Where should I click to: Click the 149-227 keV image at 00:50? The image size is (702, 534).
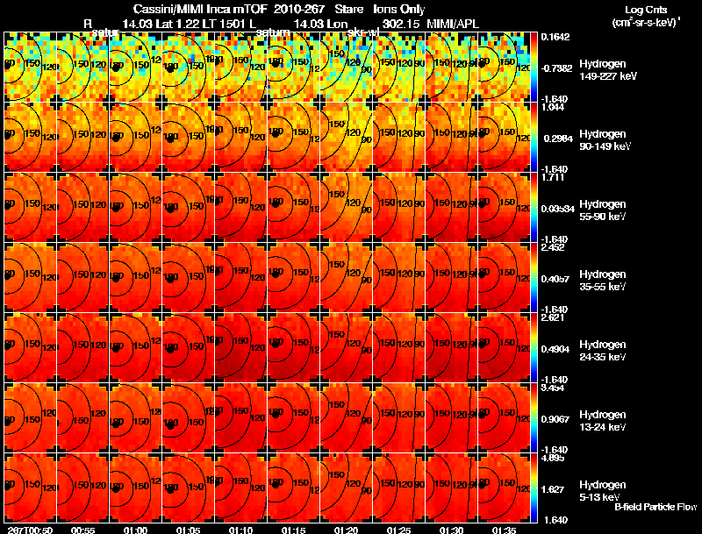click(x=30, y=68)
